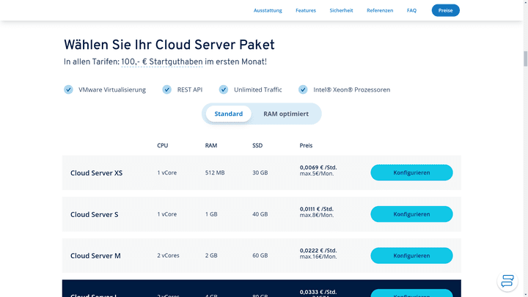Open Referenzen navigation item
This screenshot has height=297, width=528.
click(x=380, y=10)
